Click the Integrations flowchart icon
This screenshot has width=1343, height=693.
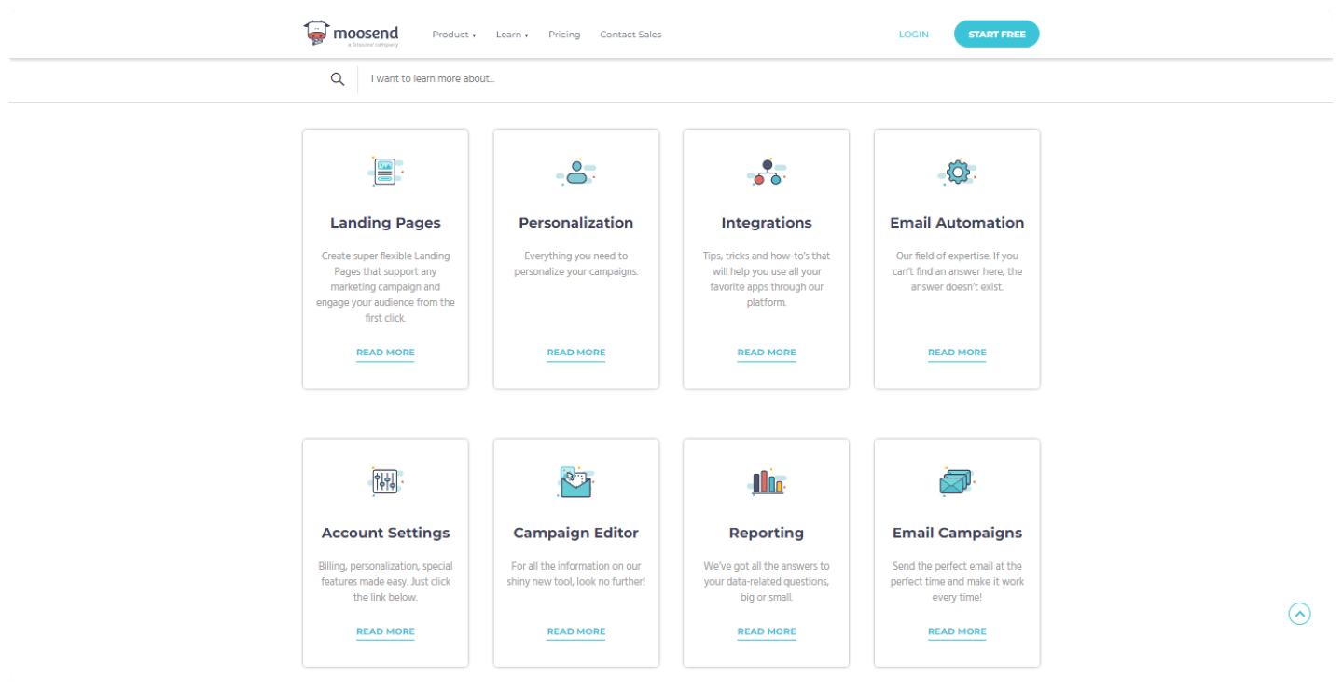pos(767,172)
